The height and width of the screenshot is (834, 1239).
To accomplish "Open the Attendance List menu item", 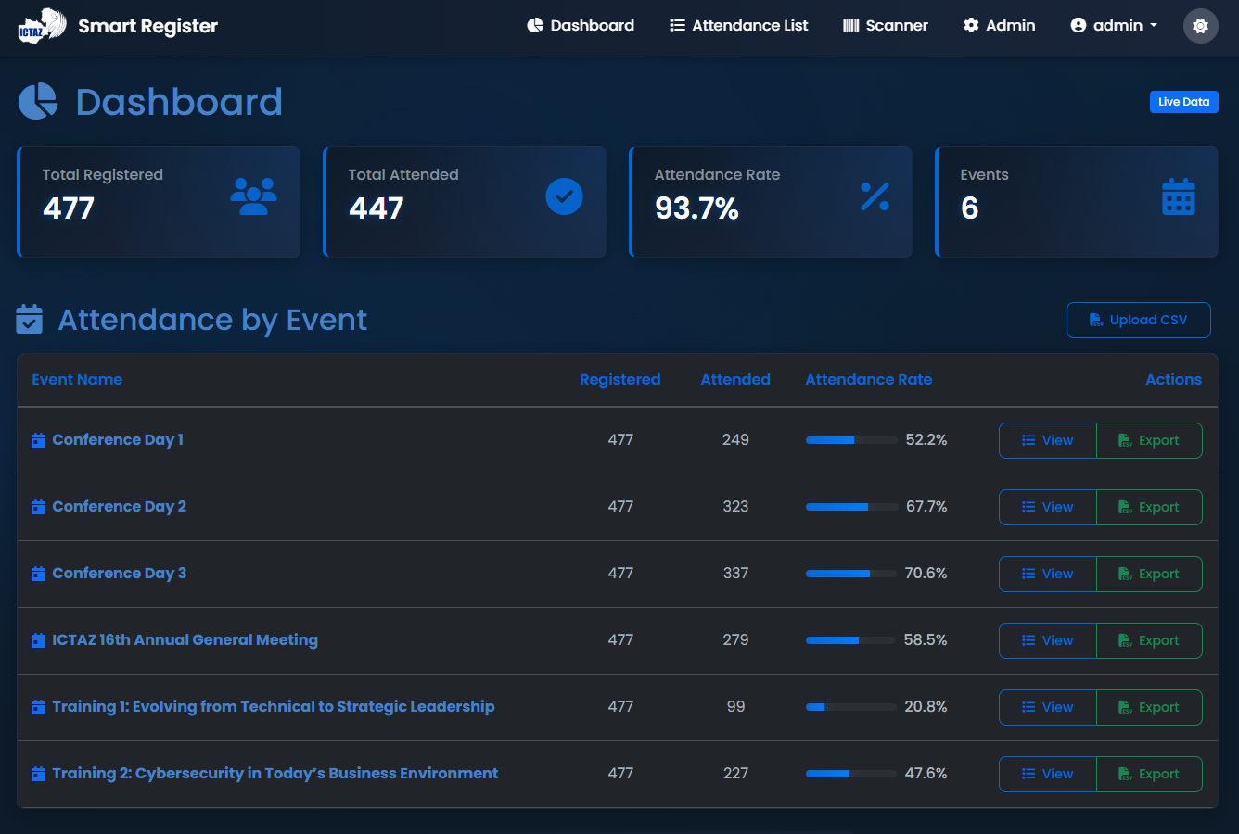I will tap(738, 26).
